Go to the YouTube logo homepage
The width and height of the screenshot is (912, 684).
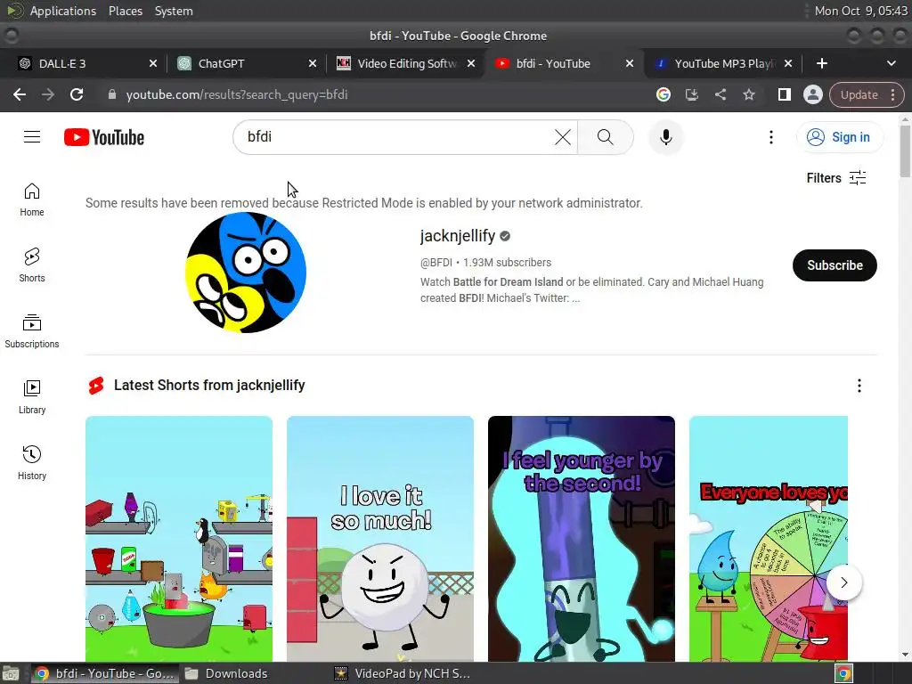pyautogui.click(x=104, y=137)
